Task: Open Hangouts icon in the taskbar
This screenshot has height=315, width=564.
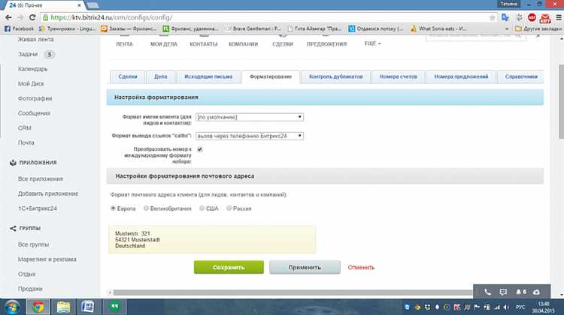Action: point(114,307)
